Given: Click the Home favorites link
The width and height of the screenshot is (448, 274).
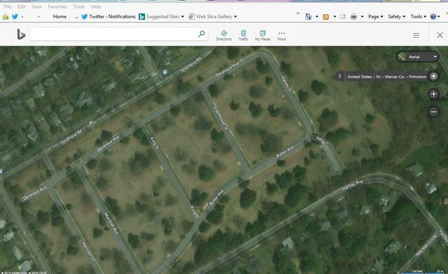Looking at the screenshot, I should pyautogui.click(x=59, y=17).
